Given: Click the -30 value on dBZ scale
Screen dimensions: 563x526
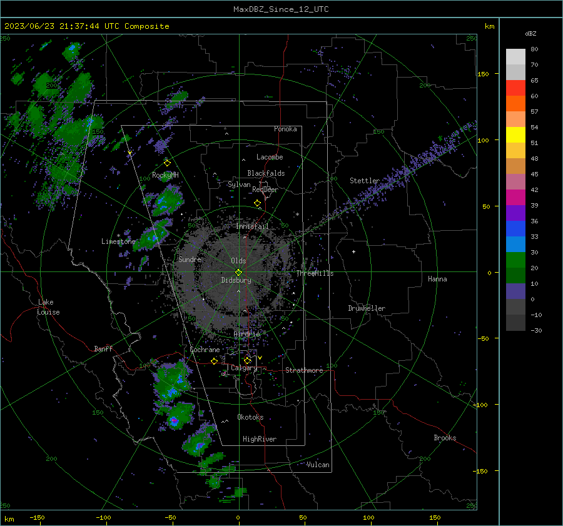Looking at the screenshot, I should pyautogui.click(x=536, y=330).
